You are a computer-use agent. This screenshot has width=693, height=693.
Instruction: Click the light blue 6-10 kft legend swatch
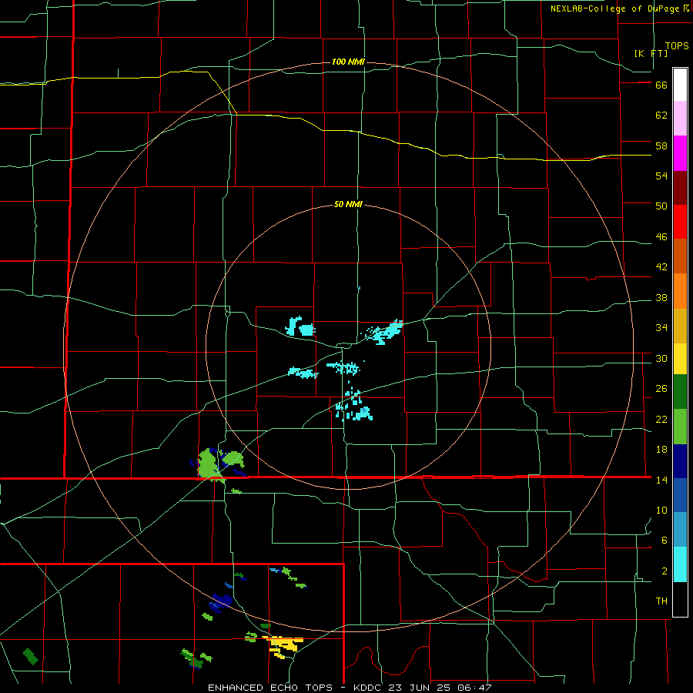[680, 529]
